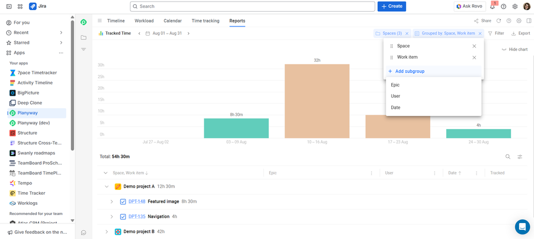Screen dimensions: 534x239
Task: Switch to the Calendar tab
Action: [x=173, y=21]
